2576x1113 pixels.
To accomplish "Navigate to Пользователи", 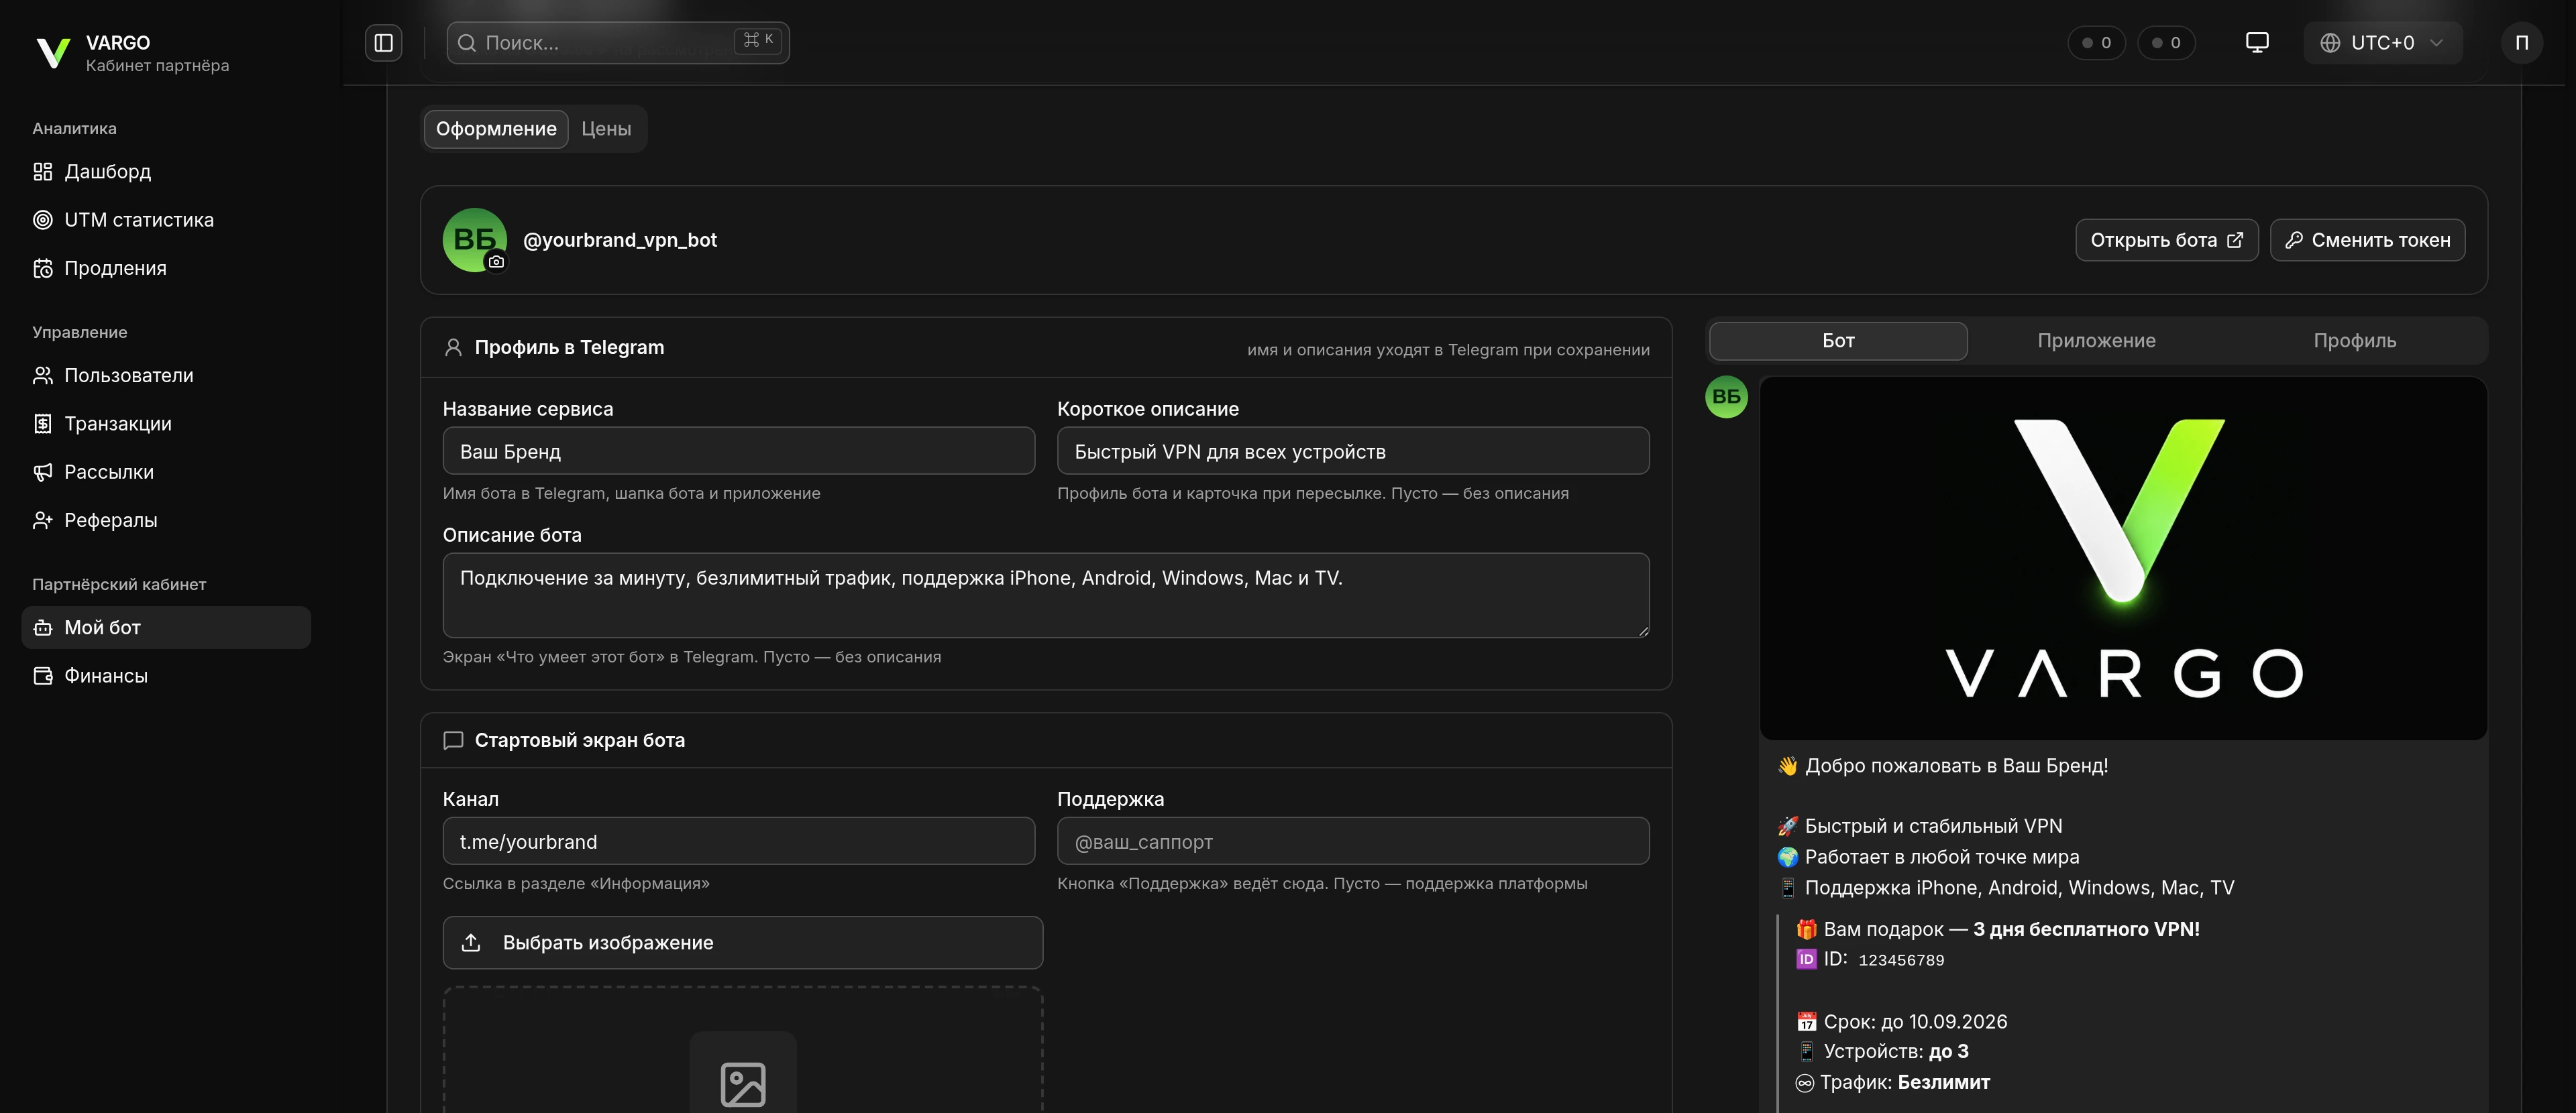I will (166, 375).
